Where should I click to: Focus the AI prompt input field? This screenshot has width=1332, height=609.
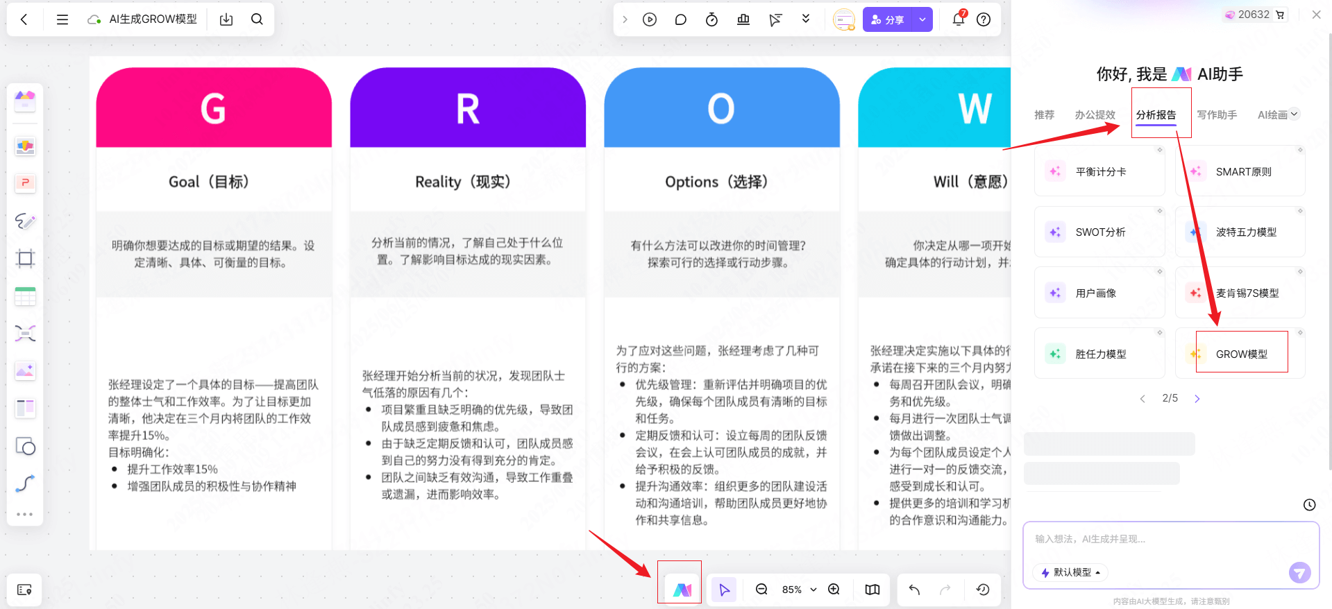pos(1170,540)
